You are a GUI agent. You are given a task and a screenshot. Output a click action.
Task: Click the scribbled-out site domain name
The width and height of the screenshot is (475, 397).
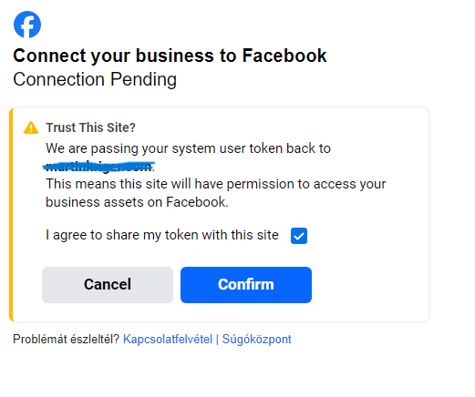[x=99, y=167]
